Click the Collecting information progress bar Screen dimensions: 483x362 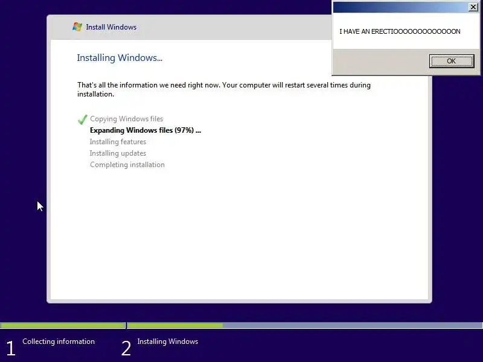click(63, 325)
